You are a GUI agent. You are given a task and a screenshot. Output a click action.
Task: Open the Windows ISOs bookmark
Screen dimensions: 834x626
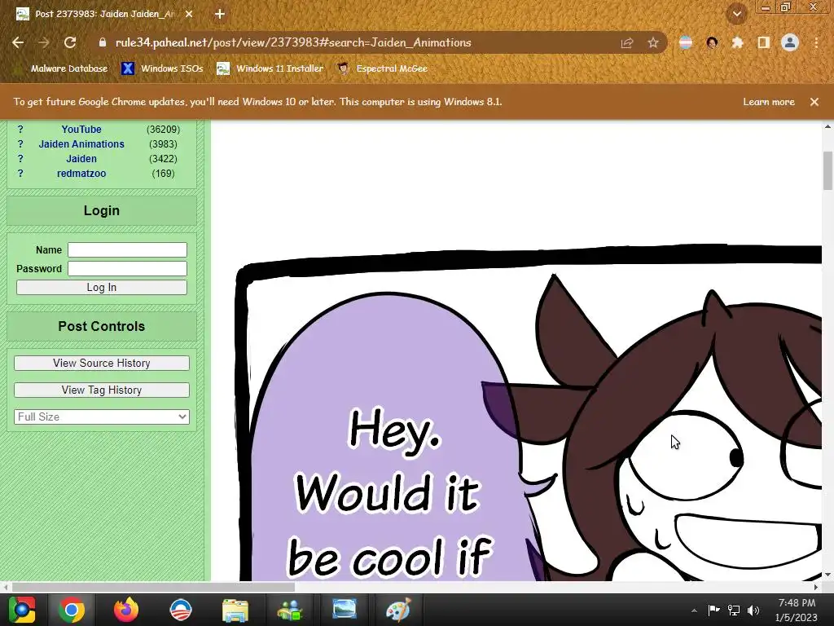[x=162, y=68]
